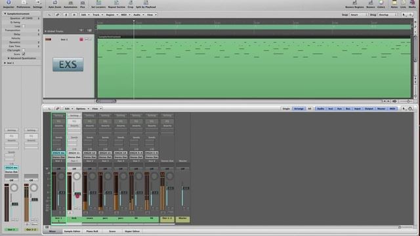Open arrange Region local menu
This screenshot has height=236, width=420.
tap(112, 14)
